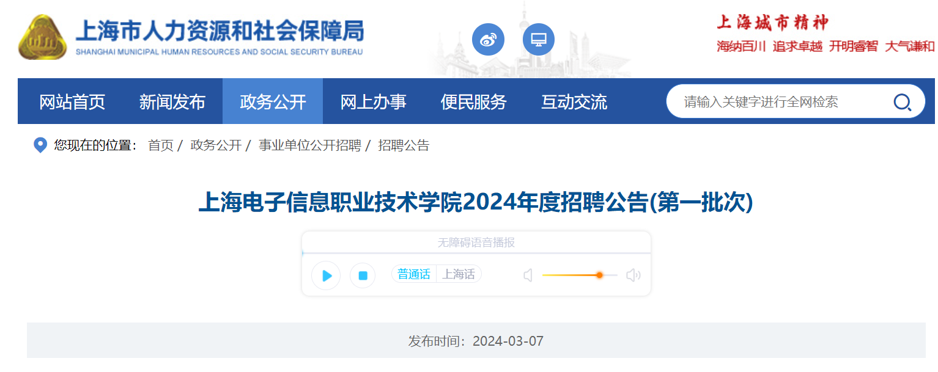Open the Weibo icon link
938x372 pixels.
[488, 40]
